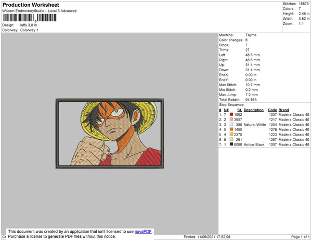Click 'Wilcom EmbroideryStudio – Level 3 Advanced' text
Screen dimensions: 312x241
point(40,11)
